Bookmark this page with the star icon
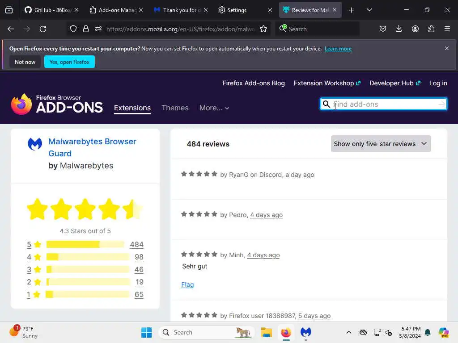Viewport: 458px width, 343px height. click(x=263, y=29)
